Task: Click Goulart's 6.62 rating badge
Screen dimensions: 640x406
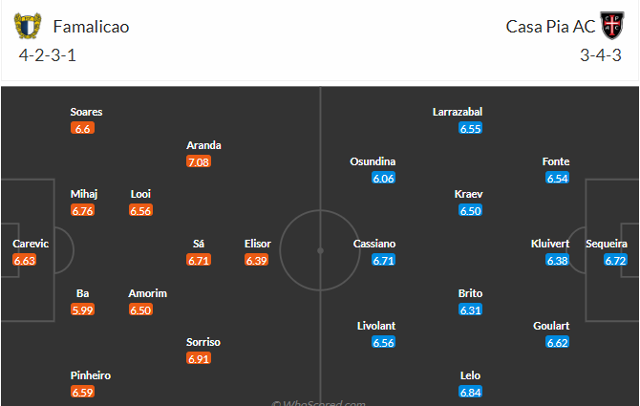Action: (557, 342)
